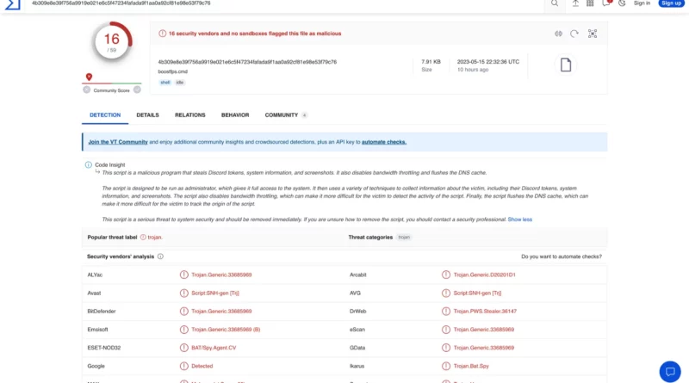Click the 16 detection score circle
Viewport: 689px width, 383px height.
click(x=112, y=41)
